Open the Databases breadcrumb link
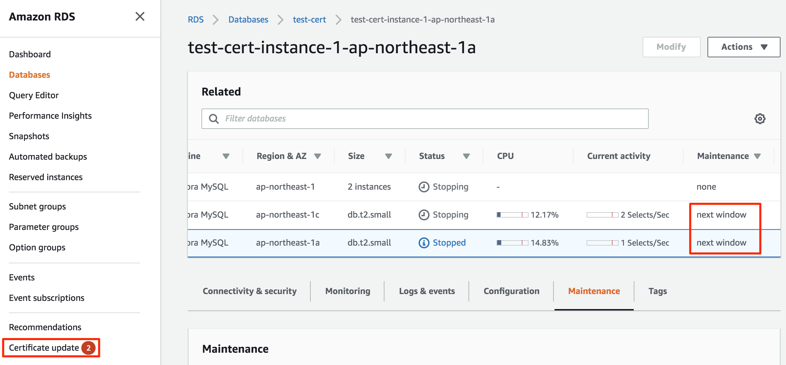The image size is (786, 365). pyautogui.click(x=248, y=19)
